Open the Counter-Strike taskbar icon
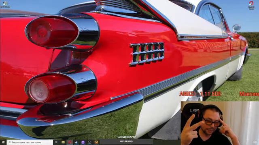 click(x=96, y=142)
